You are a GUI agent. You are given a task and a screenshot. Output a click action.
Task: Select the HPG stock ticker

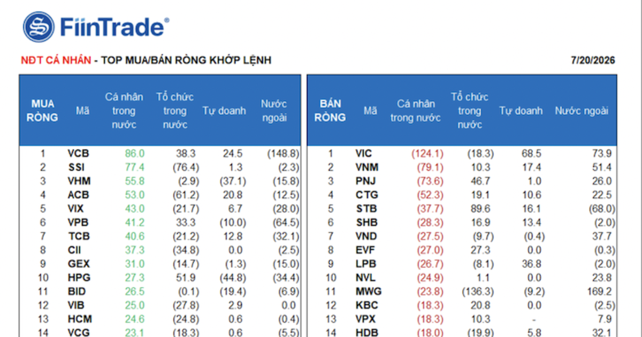79,278
